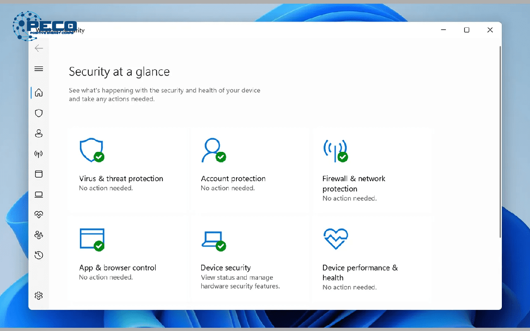
Task: Click the large Device security laptop icon
Action: point(214,240)
